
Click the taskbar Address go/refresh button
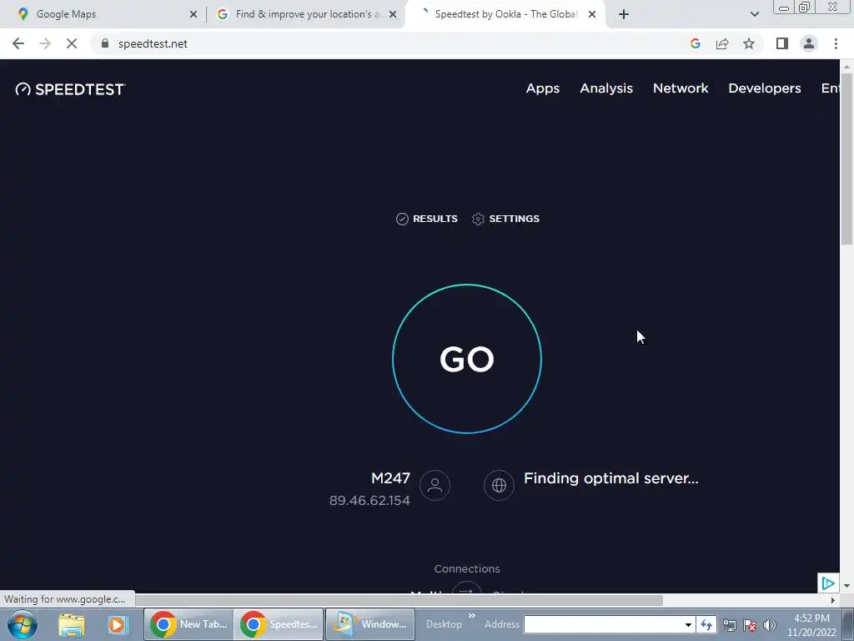706,624
